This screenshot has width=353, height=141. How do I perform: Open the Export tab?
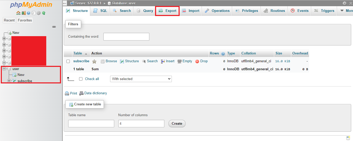(167, 11)
